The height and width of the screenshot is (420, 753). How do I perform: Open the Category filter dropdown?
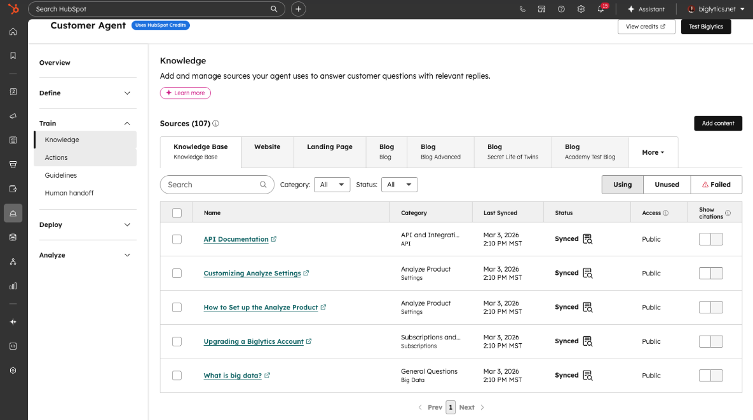point(332,185)
